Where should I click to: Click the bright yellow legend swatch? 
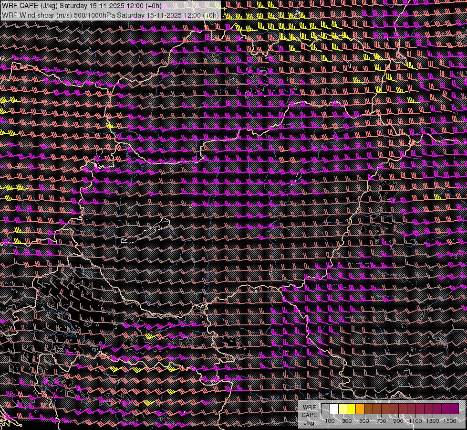351,408
